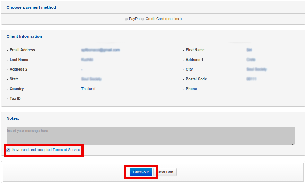Select the PayPal radio button
Viewport: 306px width, 183px height.
coord(126,19)
